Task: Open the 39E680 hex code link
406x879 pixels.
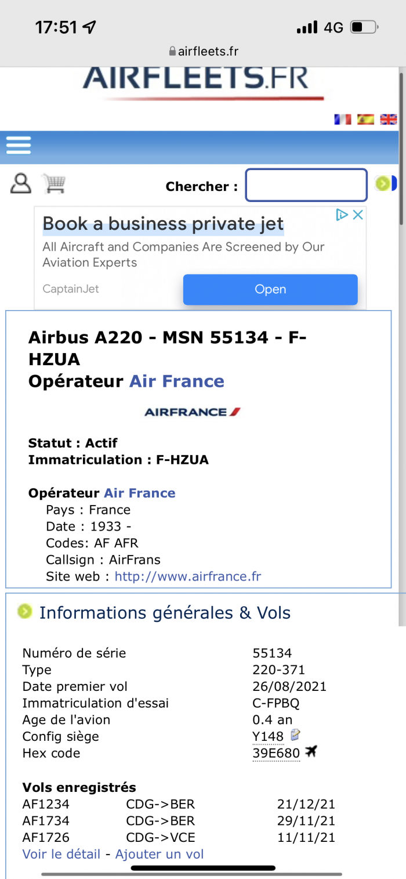Action: pos(276,754)
